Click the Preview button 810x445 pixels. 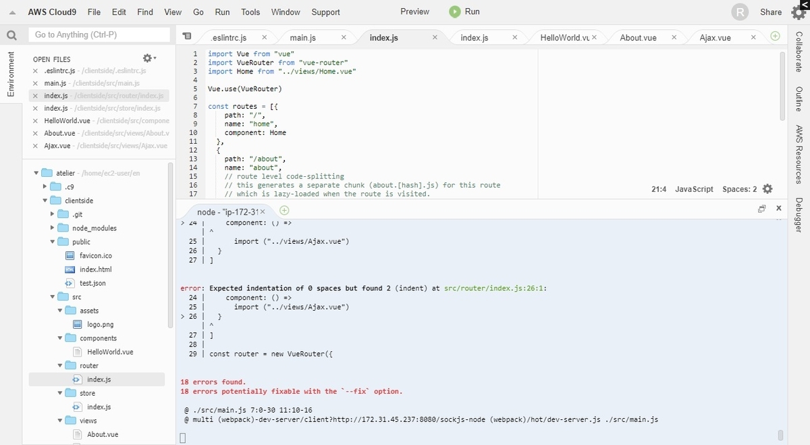(414, 11)
